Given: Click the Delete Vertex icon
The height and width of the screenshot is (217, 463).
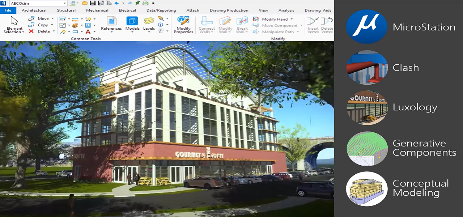Looking at the screenshot, I should (327, 21).
